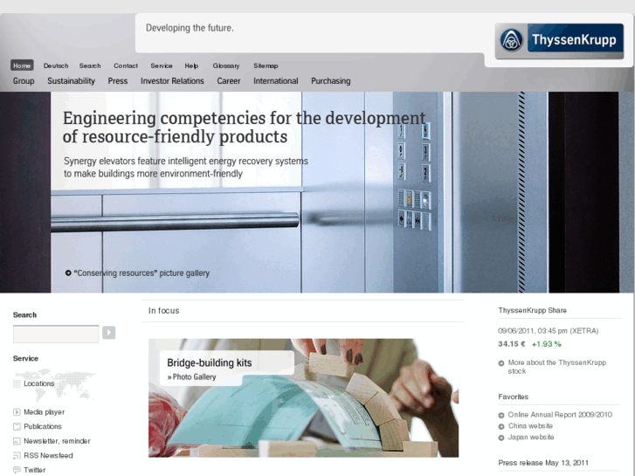Open Newsletter, reminder link
Image resolution: width=635 pixels, height=476 pixels.
(57, 441)
